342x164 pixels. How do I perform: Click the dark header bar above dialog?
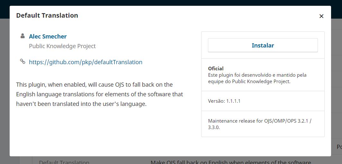point(171,3)
